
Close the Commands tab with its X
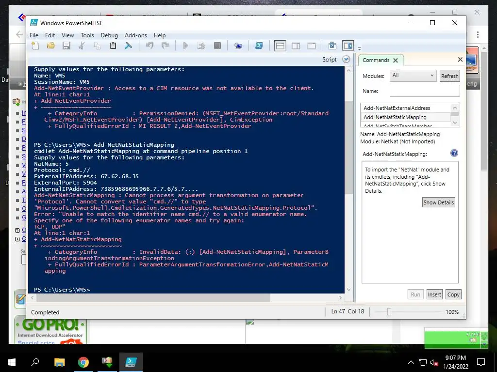coord(395,60)
